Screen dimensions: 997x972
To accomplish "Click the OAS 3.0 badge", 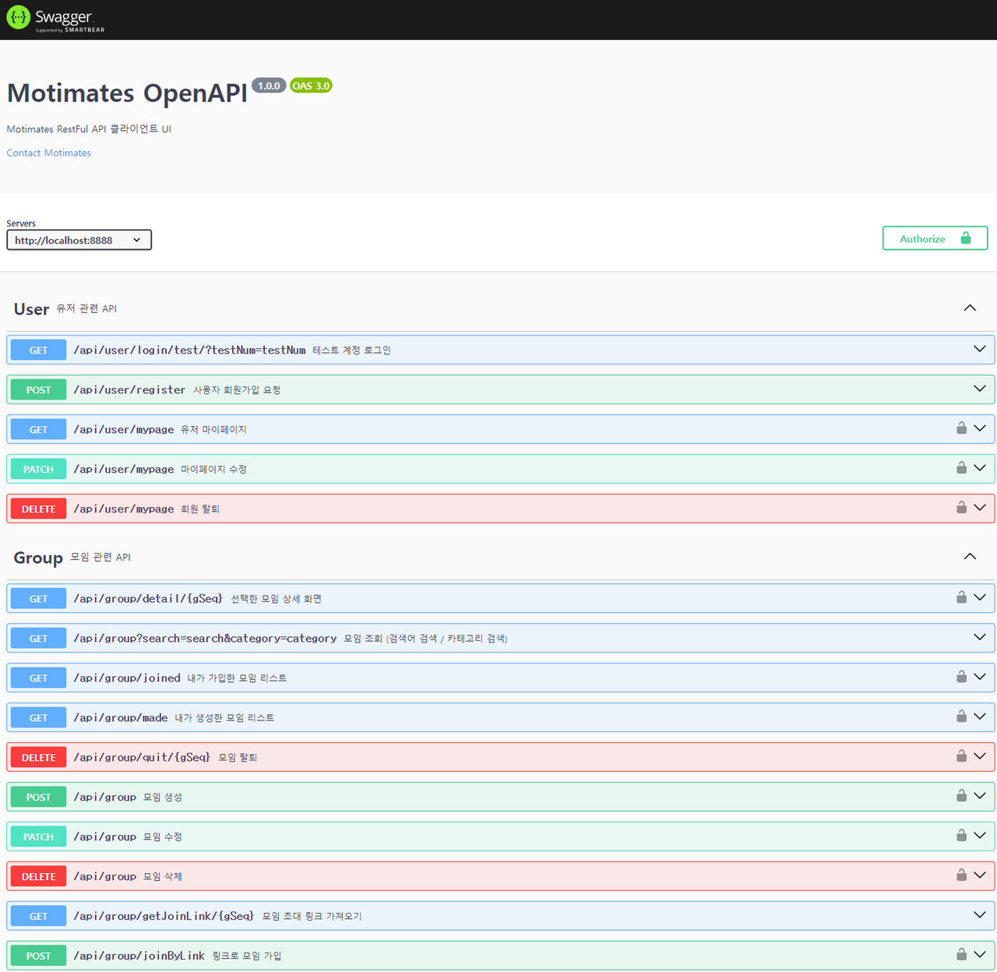I will 311,86.
